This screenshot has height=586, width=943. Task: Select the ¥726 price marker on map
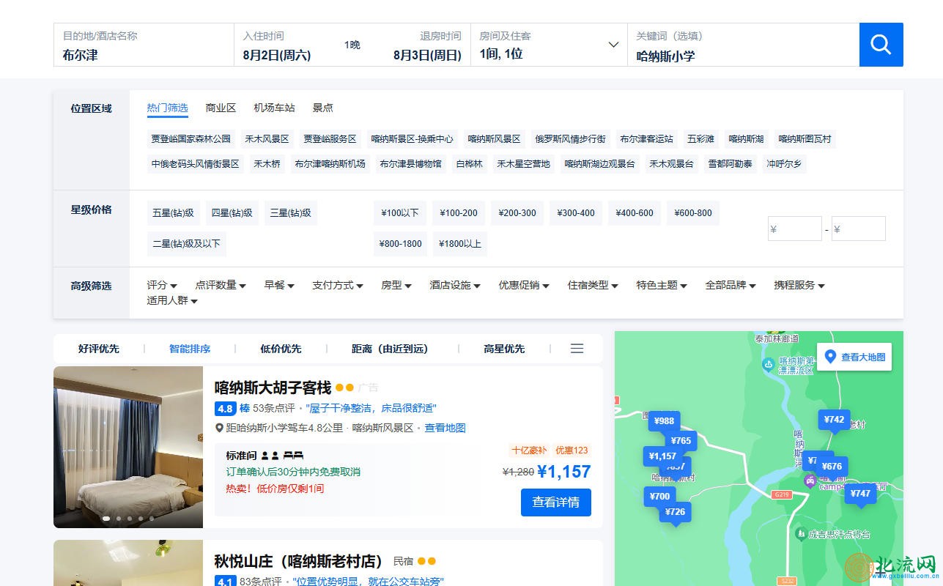pos(675,512)
